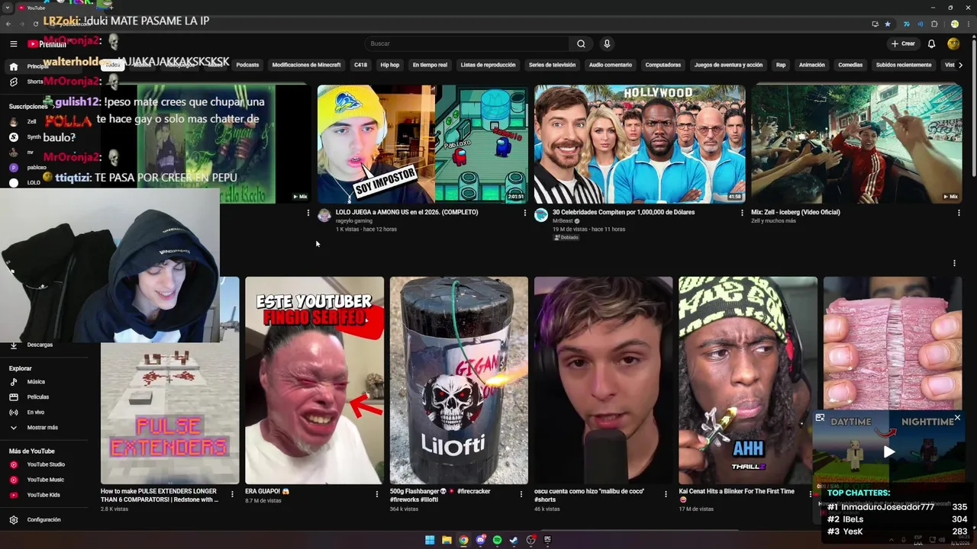Screen dimensions: 977x549
Task: Select the Series de televisión chip
Action: pos(552,65)
